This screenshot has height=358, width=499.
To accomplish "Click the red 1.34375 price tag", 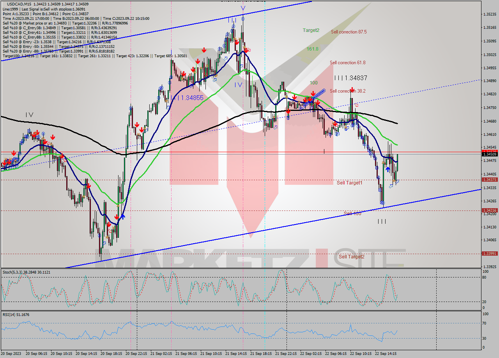I will point(490,180).
